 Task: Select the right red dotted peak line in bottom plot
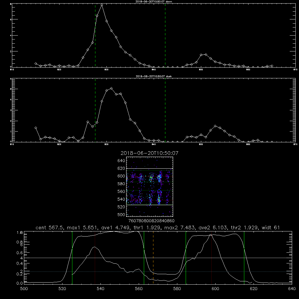tap(211, 257)
